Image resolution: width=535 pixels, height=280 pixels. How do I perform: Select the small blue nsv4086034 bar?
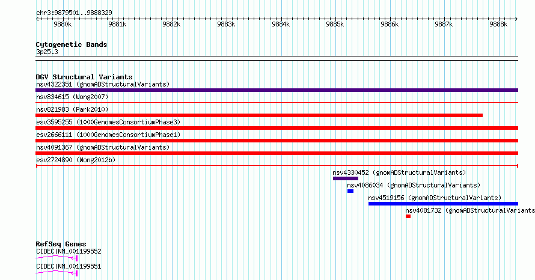[350, 191]
